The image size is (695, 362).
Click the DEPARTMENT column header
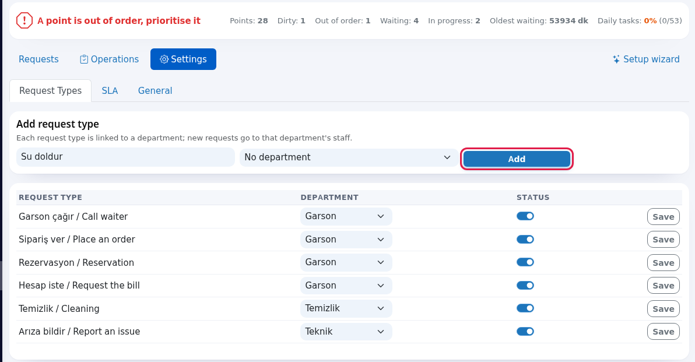coord(329,198)
